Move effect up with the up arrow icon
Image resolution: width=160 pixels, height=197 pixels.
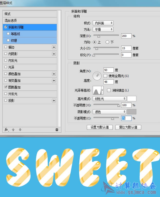click(x=13, y=130)
